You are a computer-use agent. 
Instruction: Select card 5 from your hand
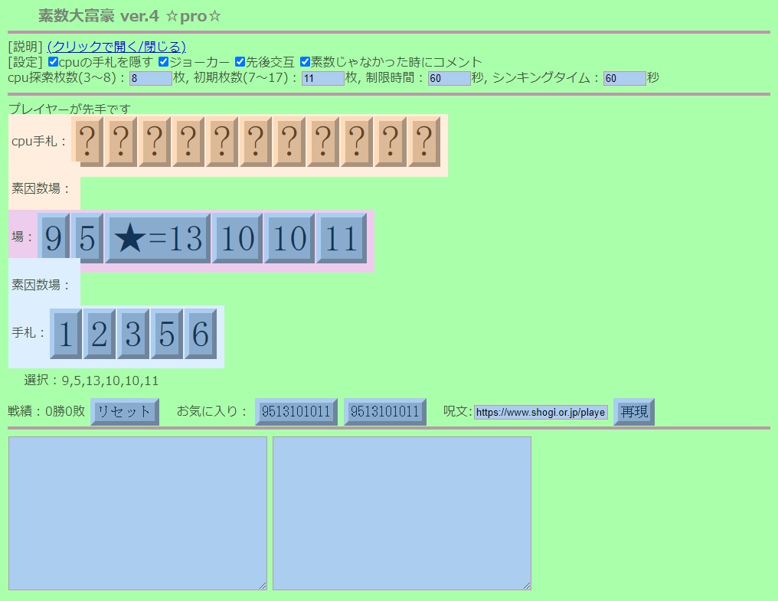(x=167, y=334)
